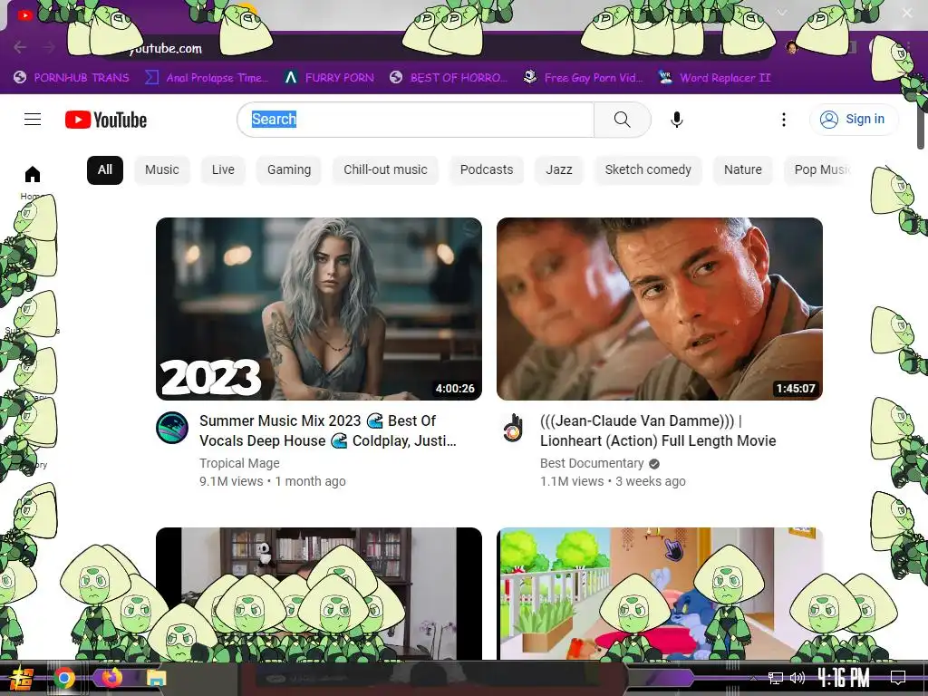This screenshot has width=928, height=696.
Task: Open the notification center icon
Action: pyautogui.click(x=898, y=678)
